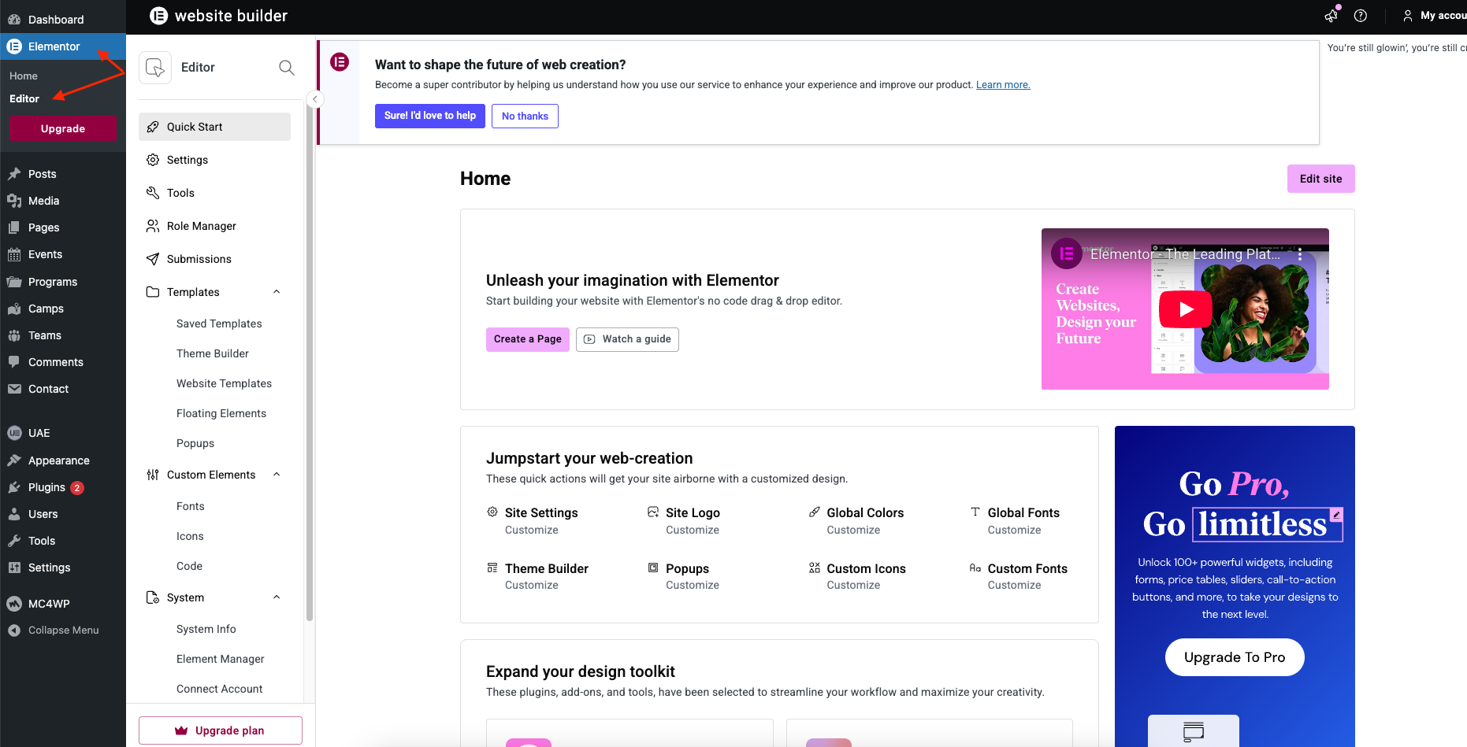
Task: Click the Edit site button
Action: [1320, 179]
